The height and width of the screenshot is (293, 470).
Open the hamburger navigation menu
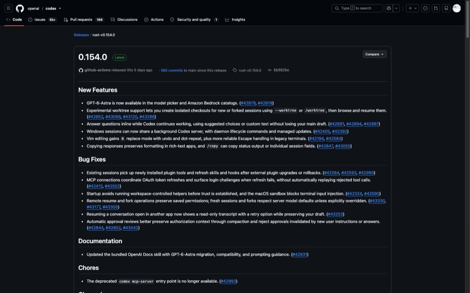[x=8, y=8]
